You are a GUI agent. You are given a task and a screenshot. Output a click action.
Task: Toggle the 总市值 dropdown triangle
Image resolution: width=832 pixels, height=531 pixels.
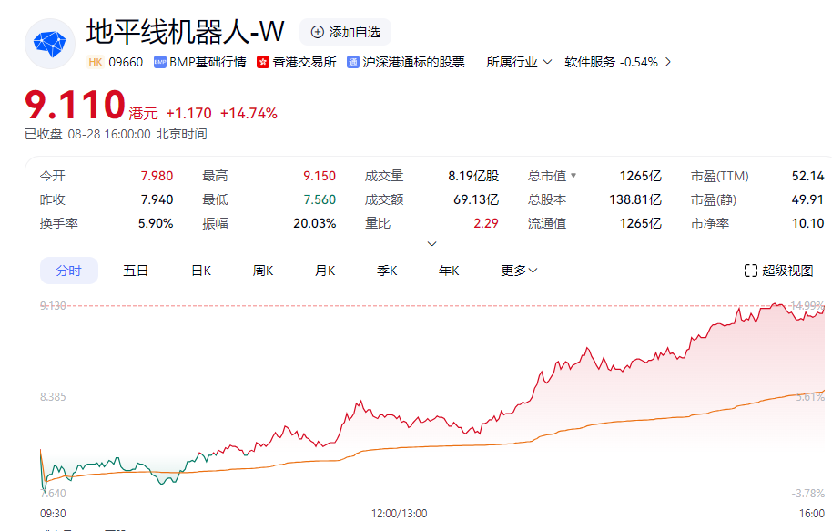[573, 175]
